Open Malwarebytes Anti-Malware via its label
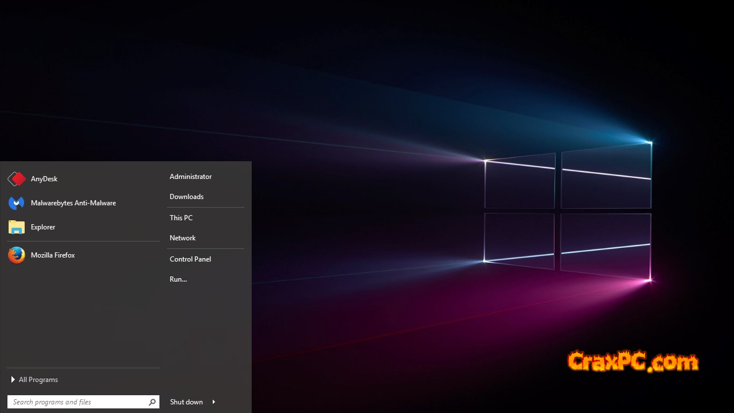The image size is (734, 413). [x=73, y=203]
